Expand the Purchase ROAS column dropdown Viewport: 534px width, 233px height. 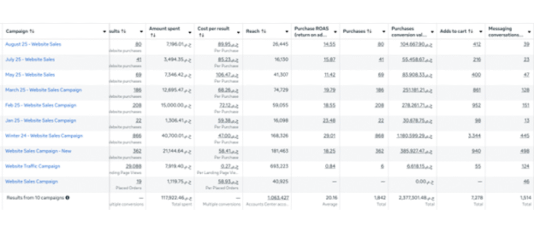point(335,32)
